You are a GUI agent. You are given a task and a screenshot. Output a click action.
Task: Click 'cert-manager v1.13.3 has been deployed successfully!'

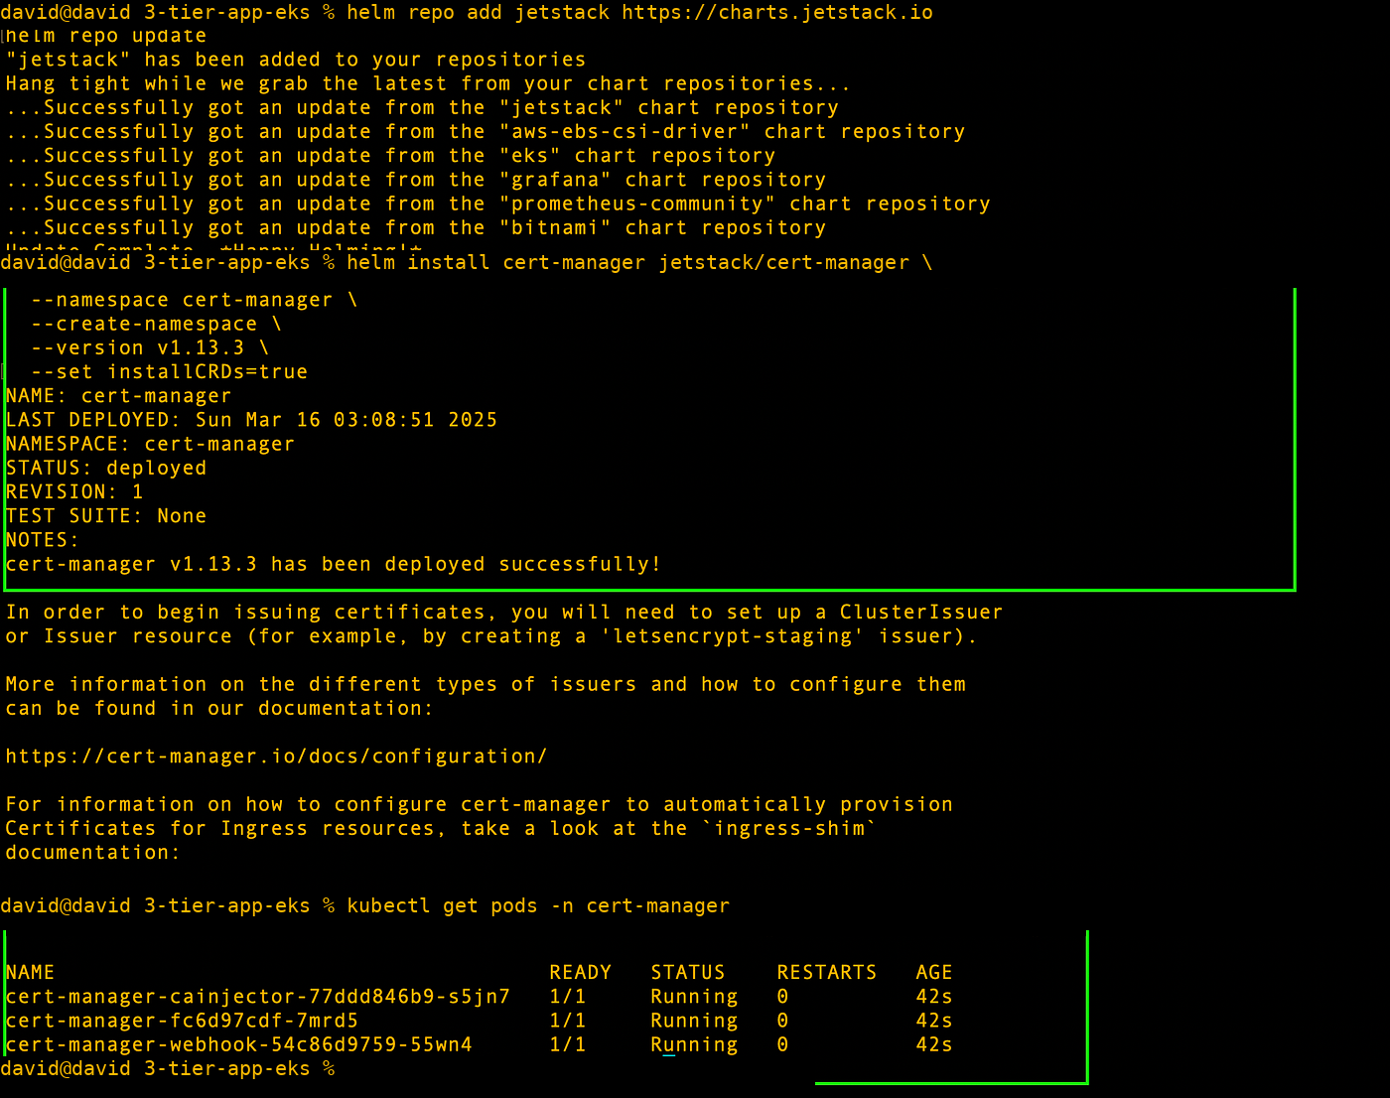tap(334, 564)
